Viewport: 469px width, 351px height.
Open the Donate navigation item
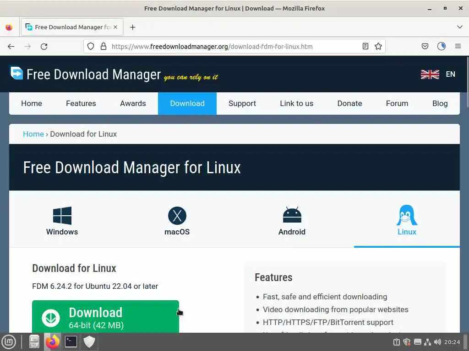pyautogui.click(x=349, y=104)
